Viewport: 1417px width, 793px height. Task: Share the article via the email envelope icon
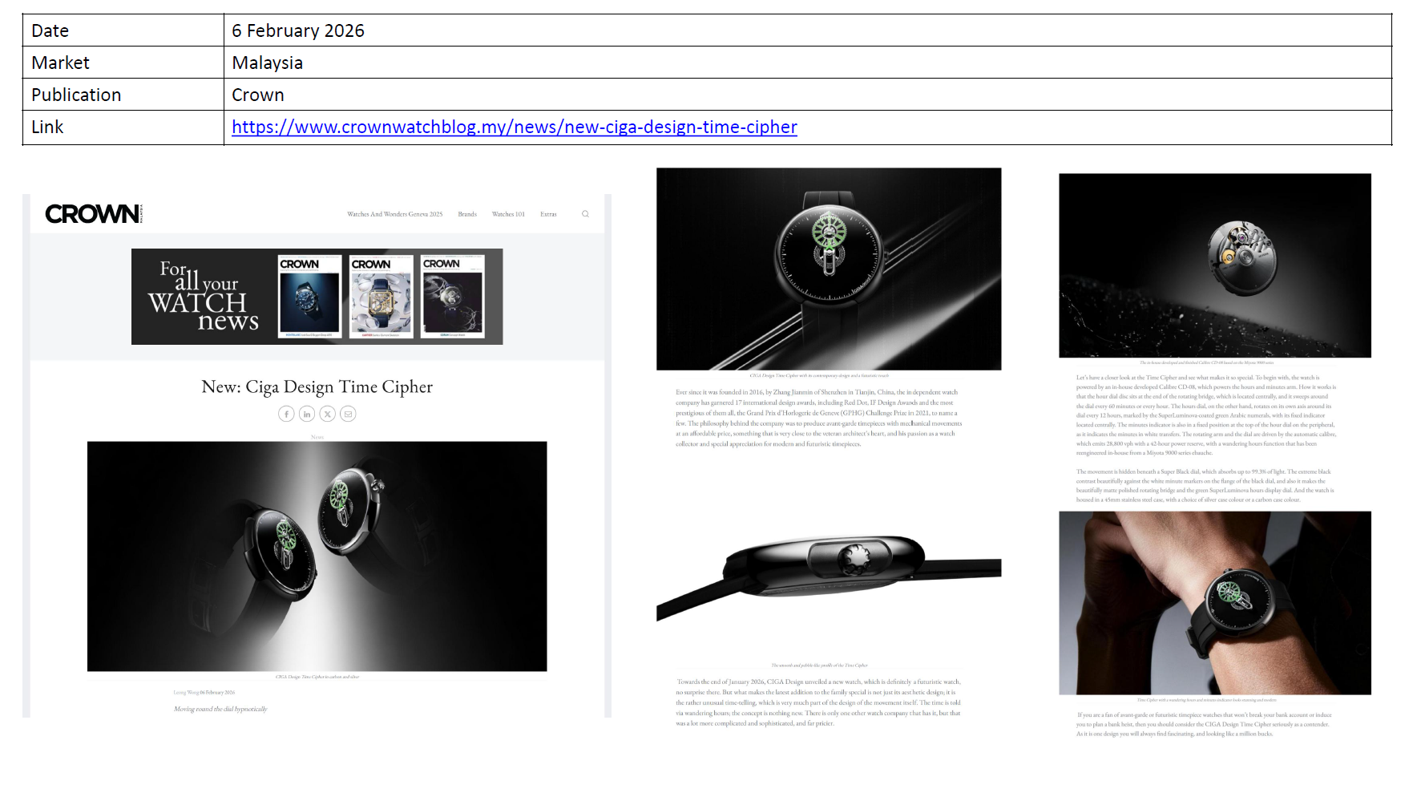coord(348,414)
